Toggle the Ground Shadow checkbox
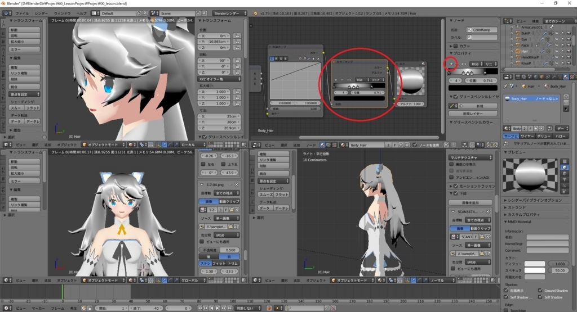The height and width of the screenshot is (312, 577). click(540, 290)
